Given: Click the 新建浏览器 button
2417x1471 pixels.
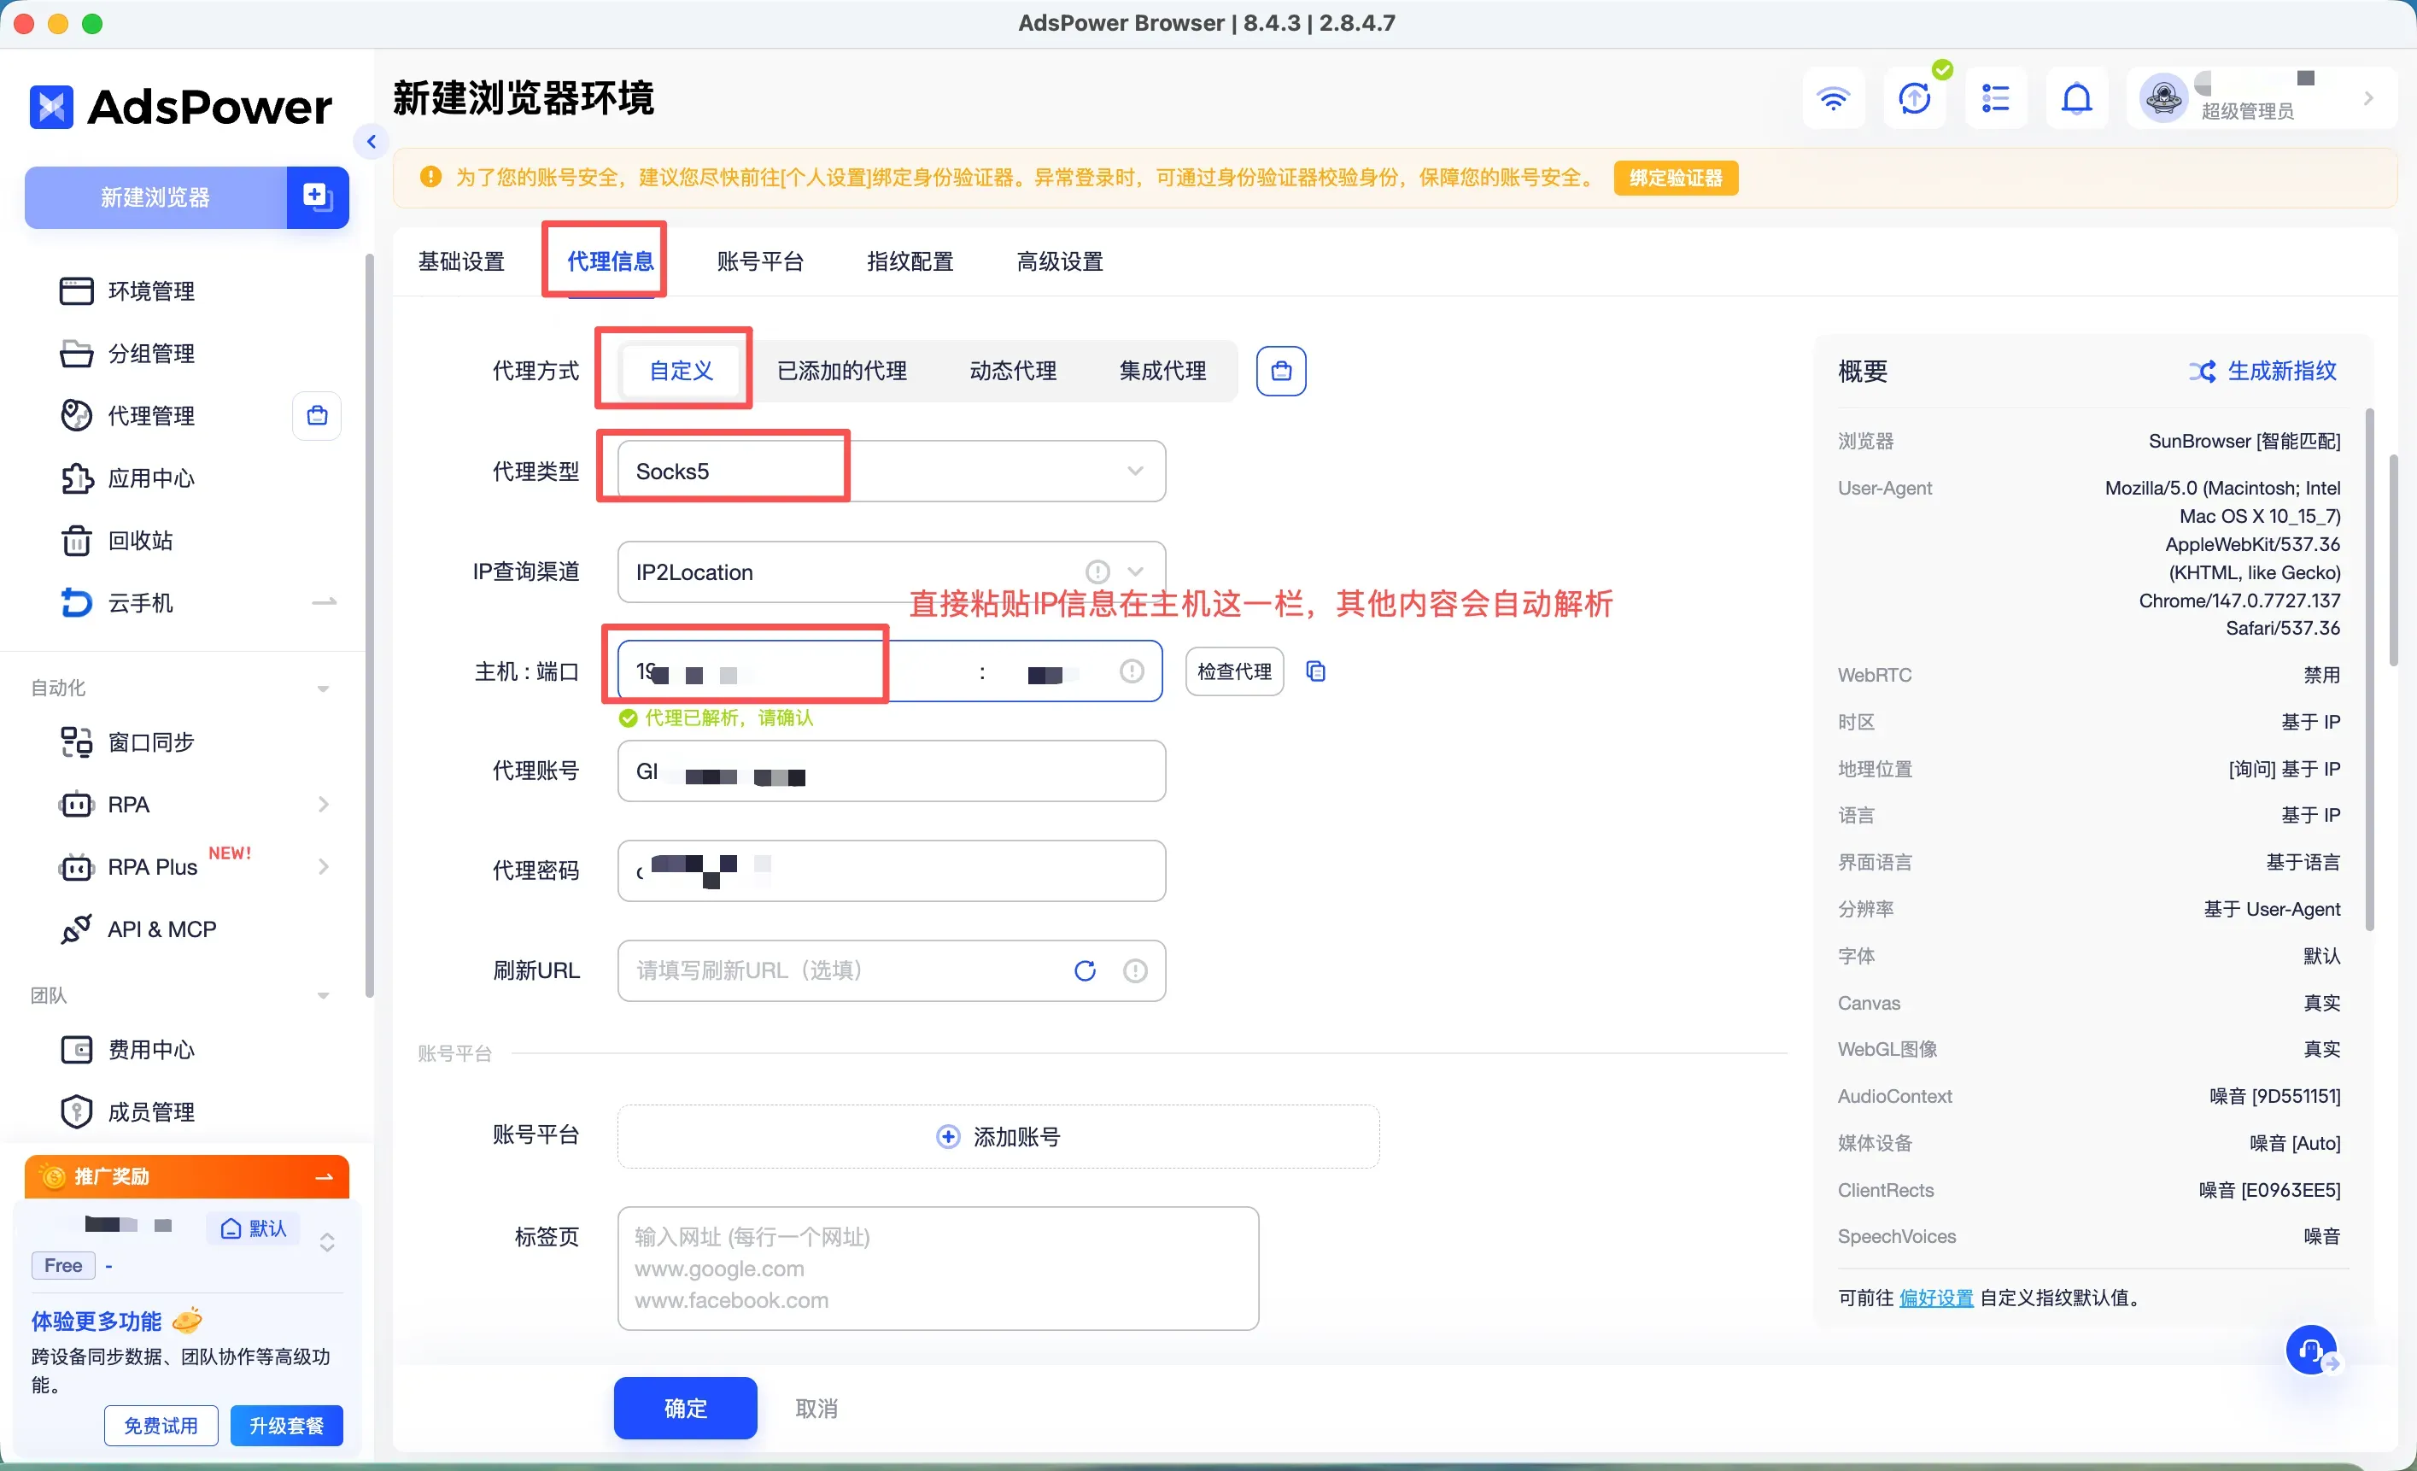Looking at the screenshot, I should click(156, 196).
